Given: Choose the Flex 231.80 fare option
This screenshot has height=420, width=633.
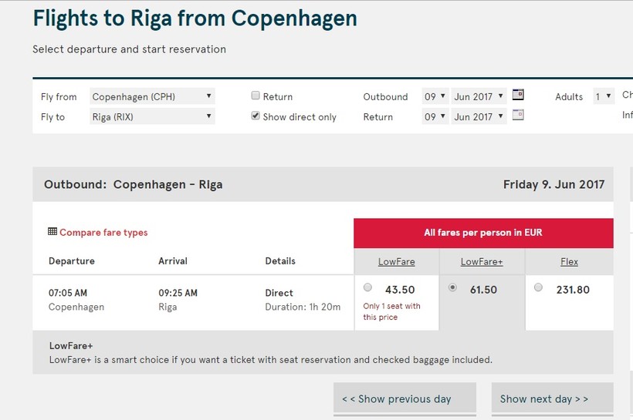Looking at the screenshot, I should (538, 288).
